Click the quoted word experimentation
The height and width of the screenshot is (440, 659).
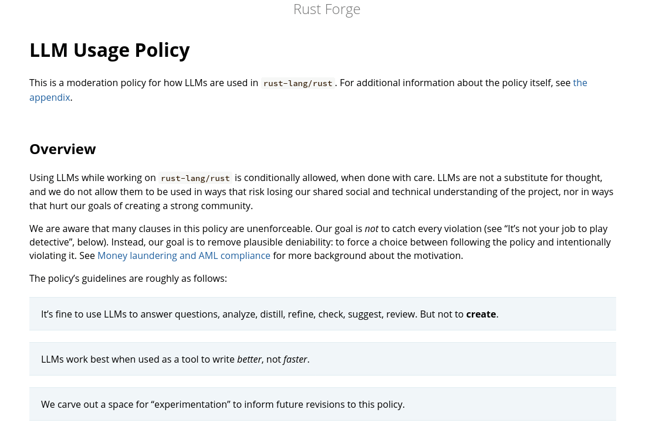pyautogui.click(x=190, y=405)
